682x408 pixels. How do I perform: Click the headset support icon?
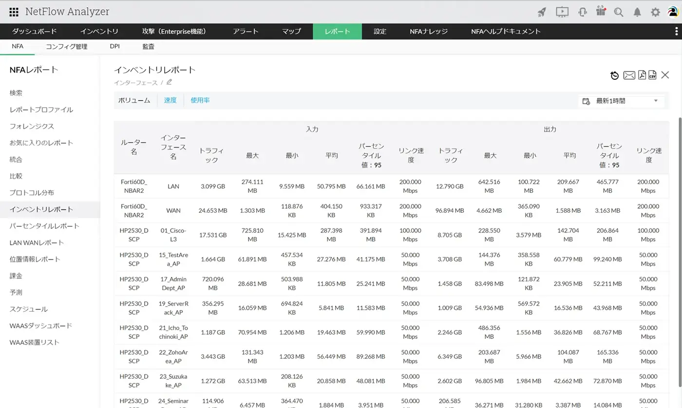point(582,12)
